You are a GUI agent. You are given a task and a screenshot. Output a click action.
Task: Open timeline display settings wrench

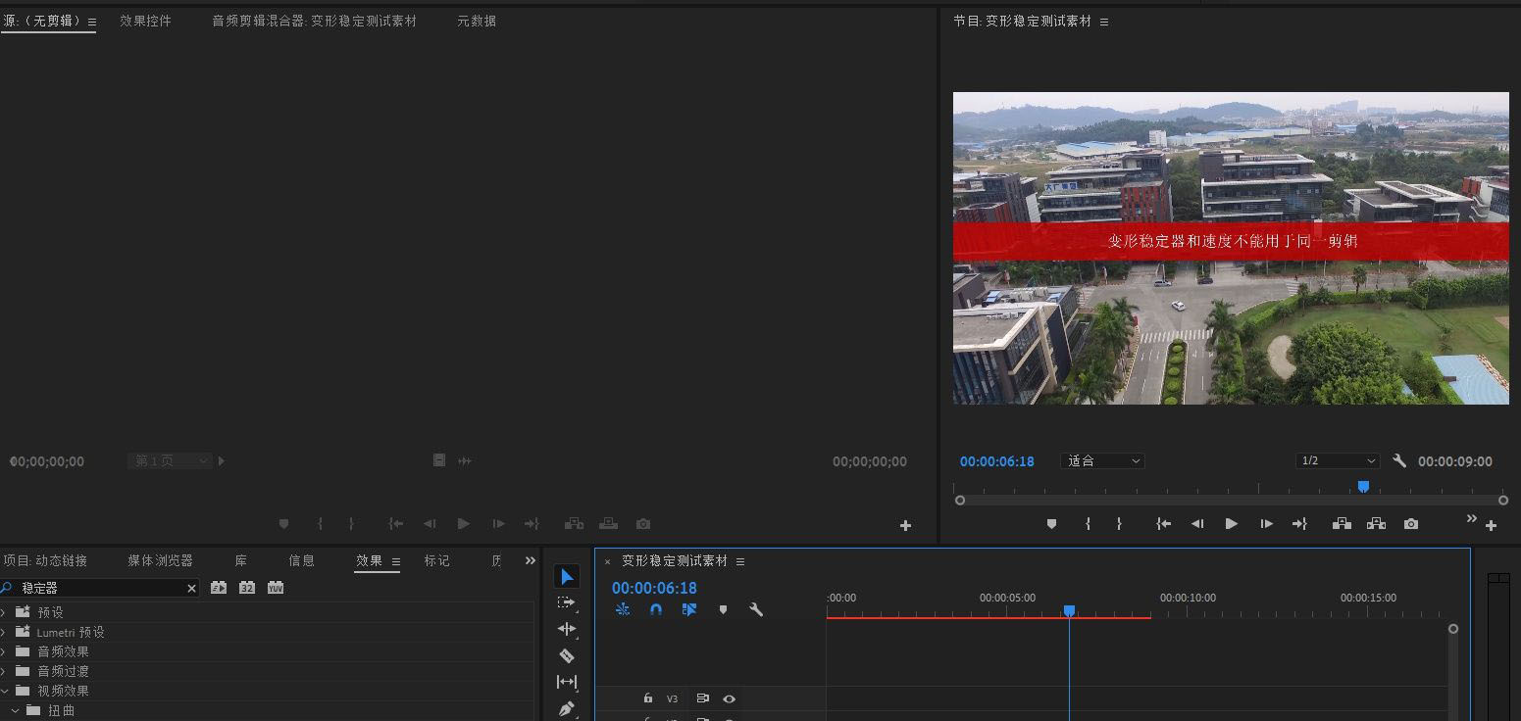(756, 609)
